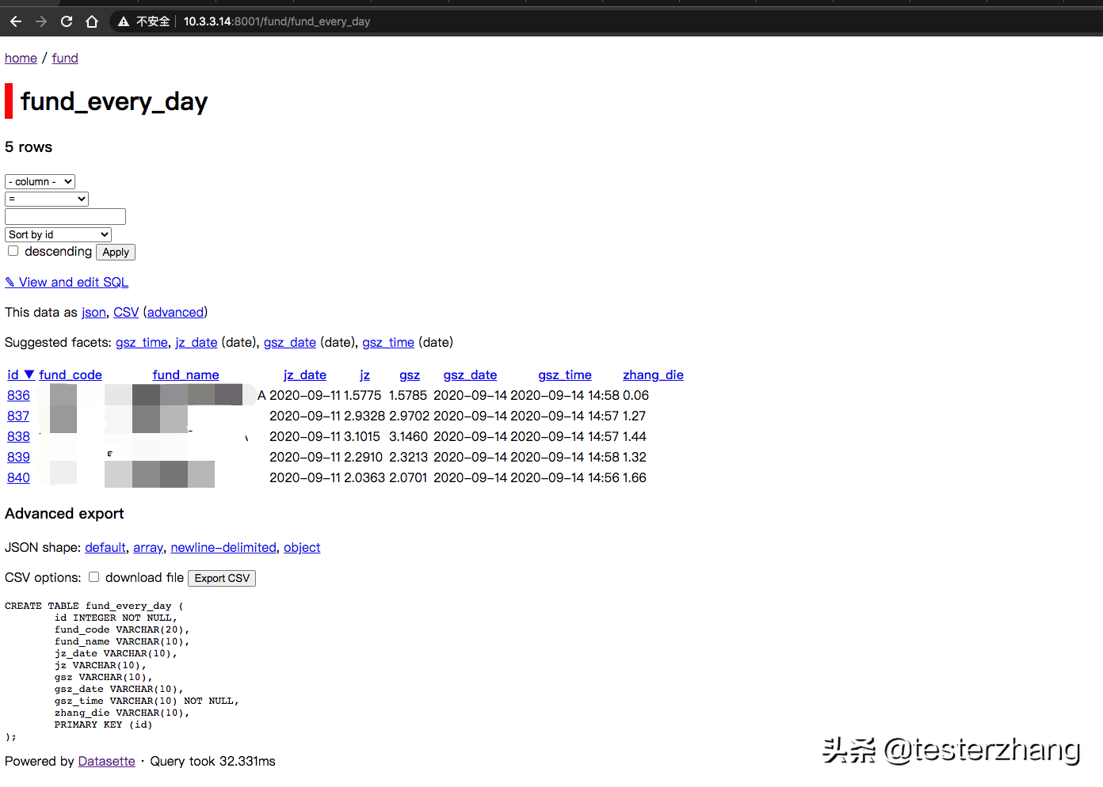
Task: Click the 1.44 zhang_die value
Action: point(635,436)
